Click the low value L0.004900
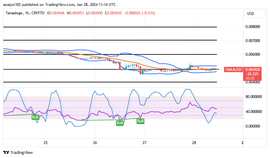The width and height of the screenshot is (270, 158). (x=94, y=13)
